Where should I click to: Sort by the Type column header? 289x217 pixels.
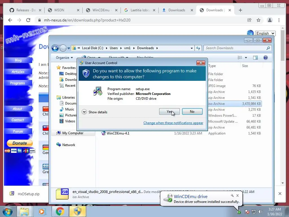pos(212,66)
